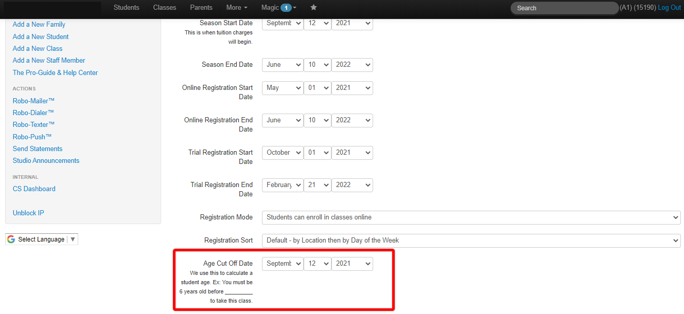Open CS Dashboard link

pyautogui.click(x=34, y=189)
